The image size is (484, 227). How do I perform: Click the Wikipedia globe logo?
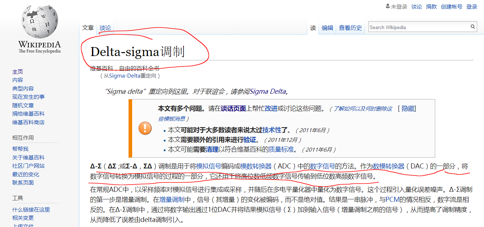click(x=39, y=22)
